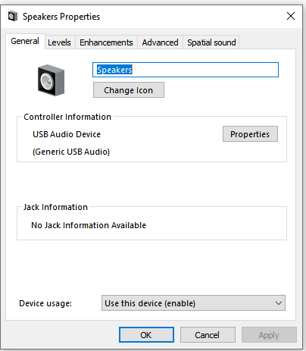Click the Speakers device name text field
Viewport: 306px width, 351px height.
[186, 70]
